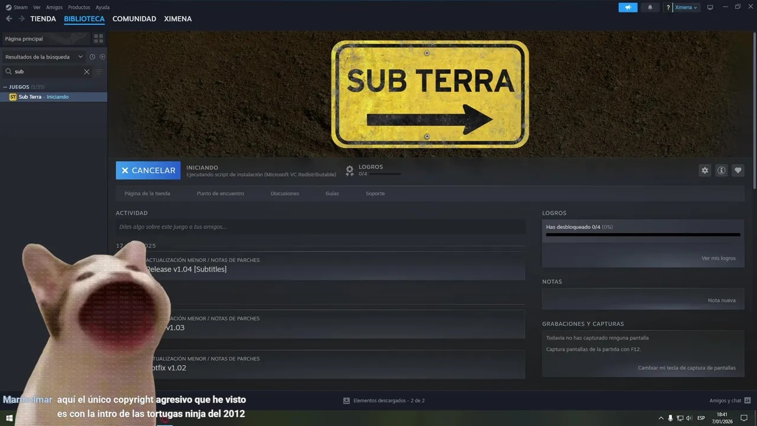Open the Amigos menu
The image size is (757, 426).
tap(54, 8)
